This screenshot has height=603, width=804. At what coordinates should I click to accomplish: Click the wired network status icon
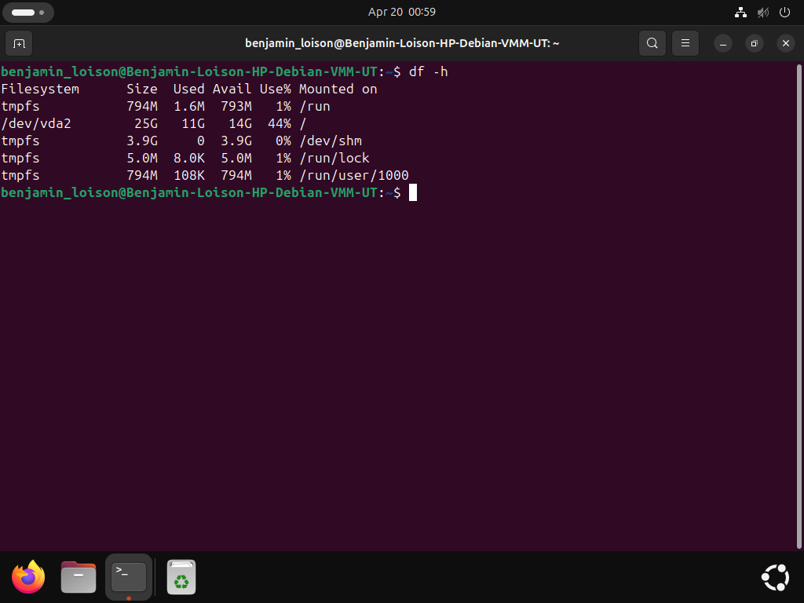click(x=740, y=13)
